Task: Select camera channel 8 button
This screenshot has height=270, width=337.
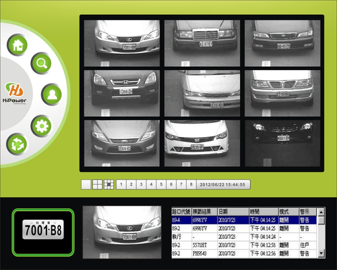Action: click(x=191, y=184)
